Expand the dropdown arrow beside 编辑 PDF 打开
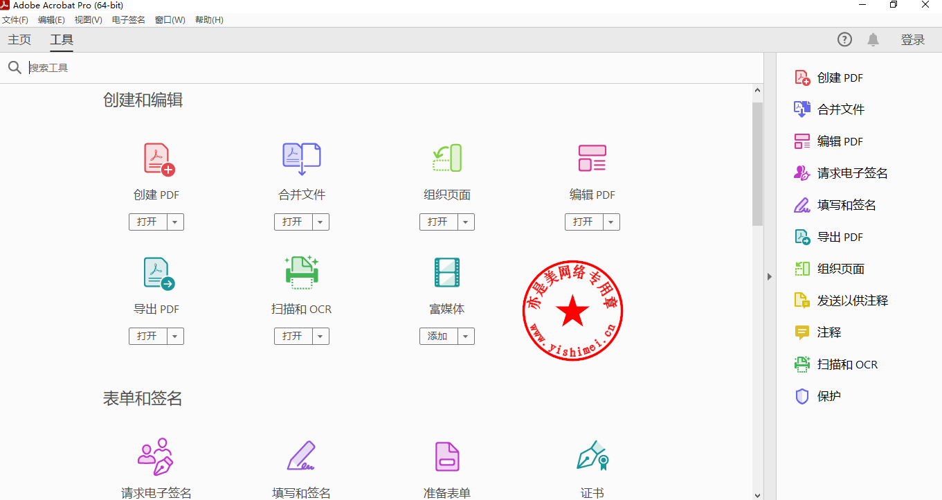The height and width of the screenshot is (500, 942). point(610,222)
